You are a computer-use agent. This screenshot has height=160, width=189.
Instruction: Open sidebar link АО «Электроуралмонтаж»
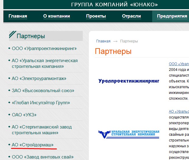tap(39, 78)
